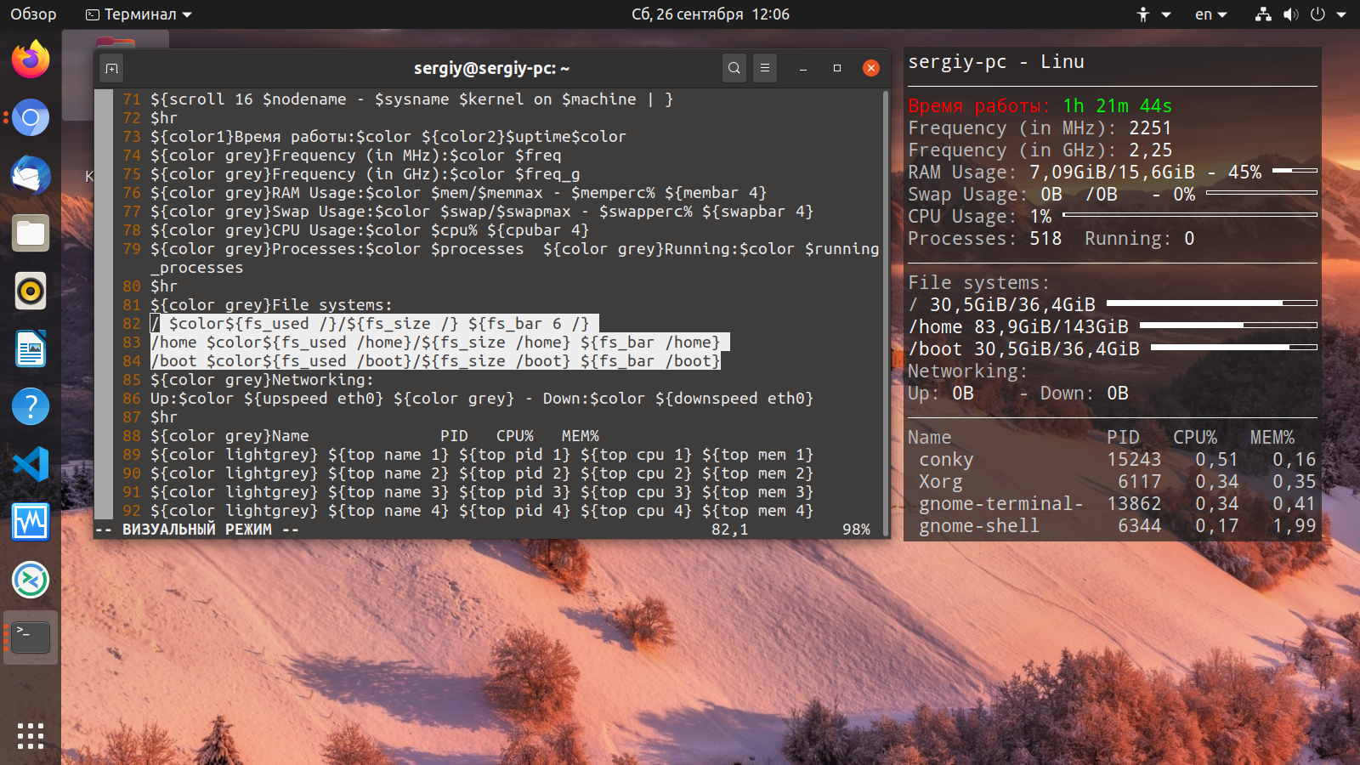The height and width of the screenshot is (765, 1360).
Task: Click Processes: 518 value in conky
Action: 1045,239
